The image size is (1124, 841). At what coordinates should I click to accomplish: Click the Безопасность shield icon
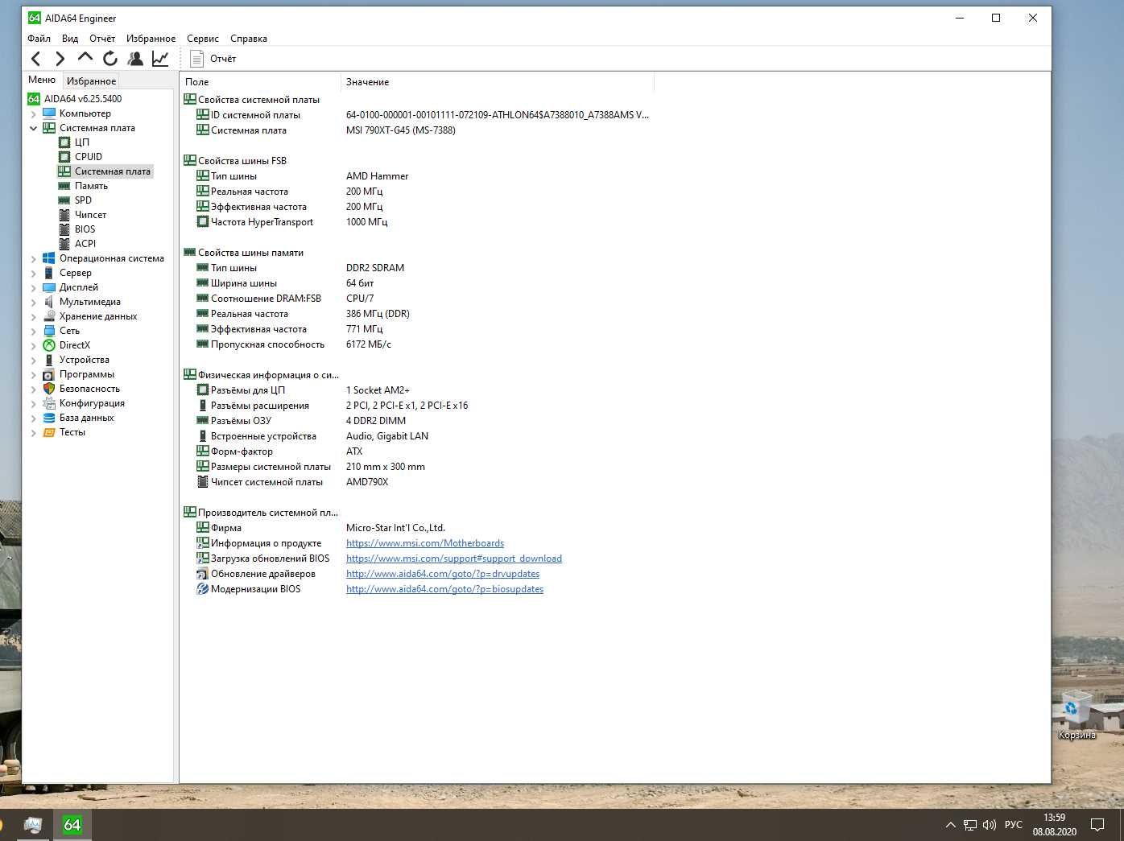tap(49, 389)
